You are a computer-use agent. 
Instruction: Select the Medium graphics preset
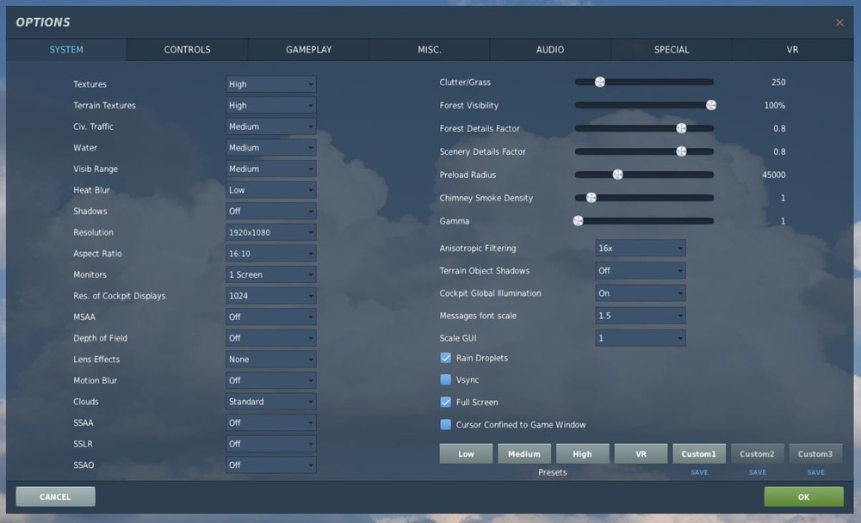click(523, 453)
